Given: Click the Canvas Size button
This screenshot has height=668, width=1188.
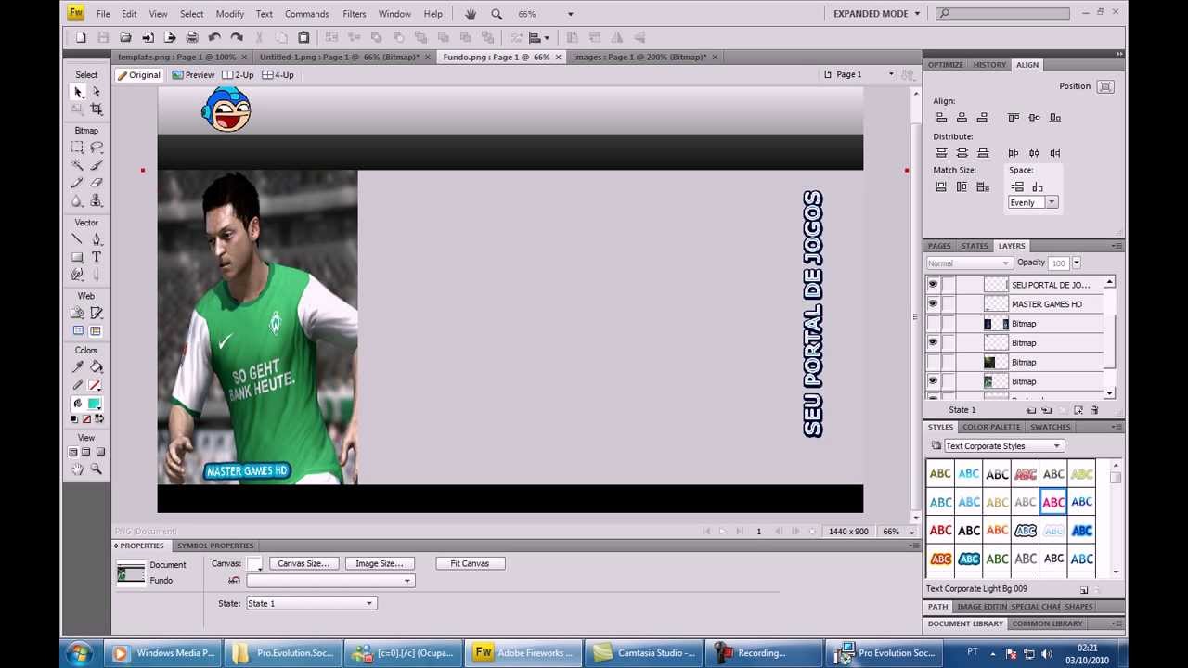Looking at the screenshot, I should (x=303, y=563).
